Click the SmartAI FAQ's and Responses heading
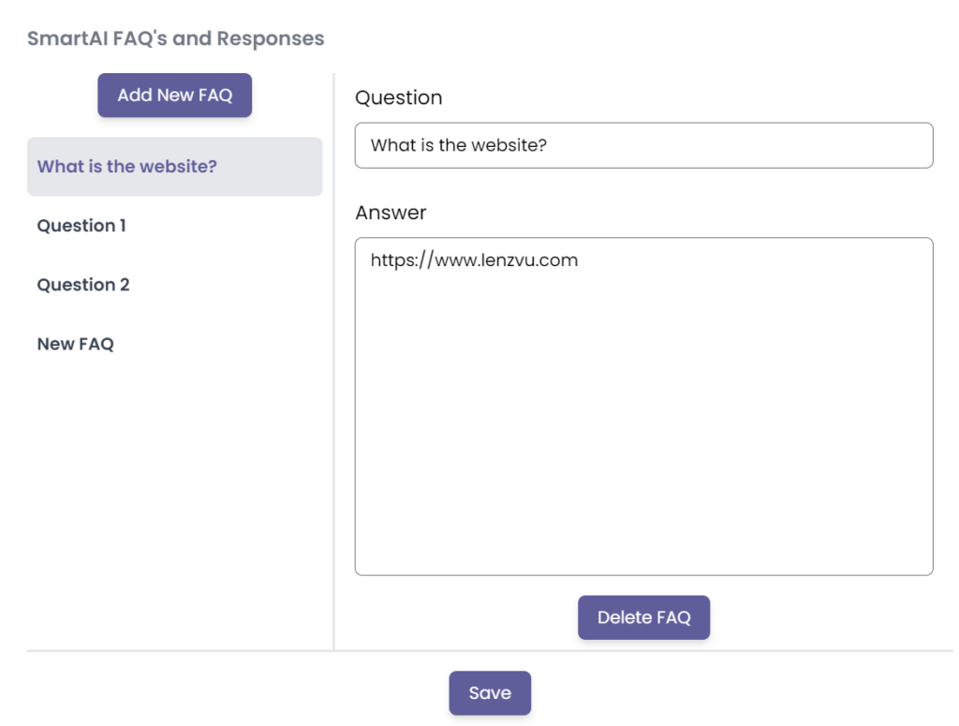The width and height of the screenshot is (959, 726). click(176, 38)
